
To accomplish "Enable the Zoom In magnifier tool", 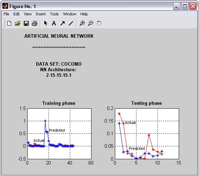I will click(82, 23).
